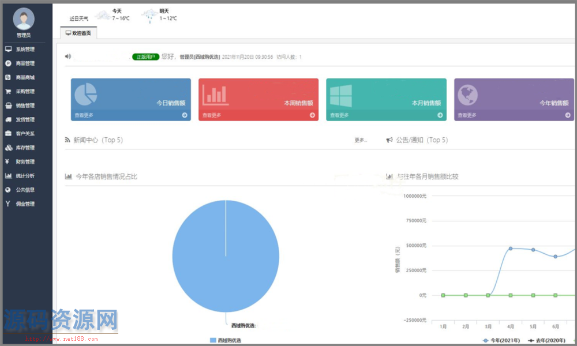Image resolution: width=577 pixels, height=346 pixels.
Task: Open 查看更多 on 今日销售额 card
Action: tap(84, 115)
